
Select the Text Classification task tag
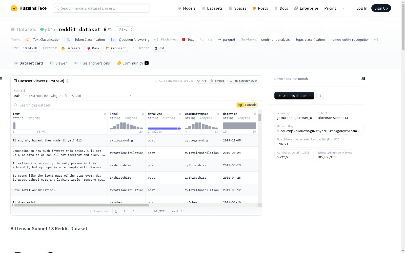tap(43, 40)
